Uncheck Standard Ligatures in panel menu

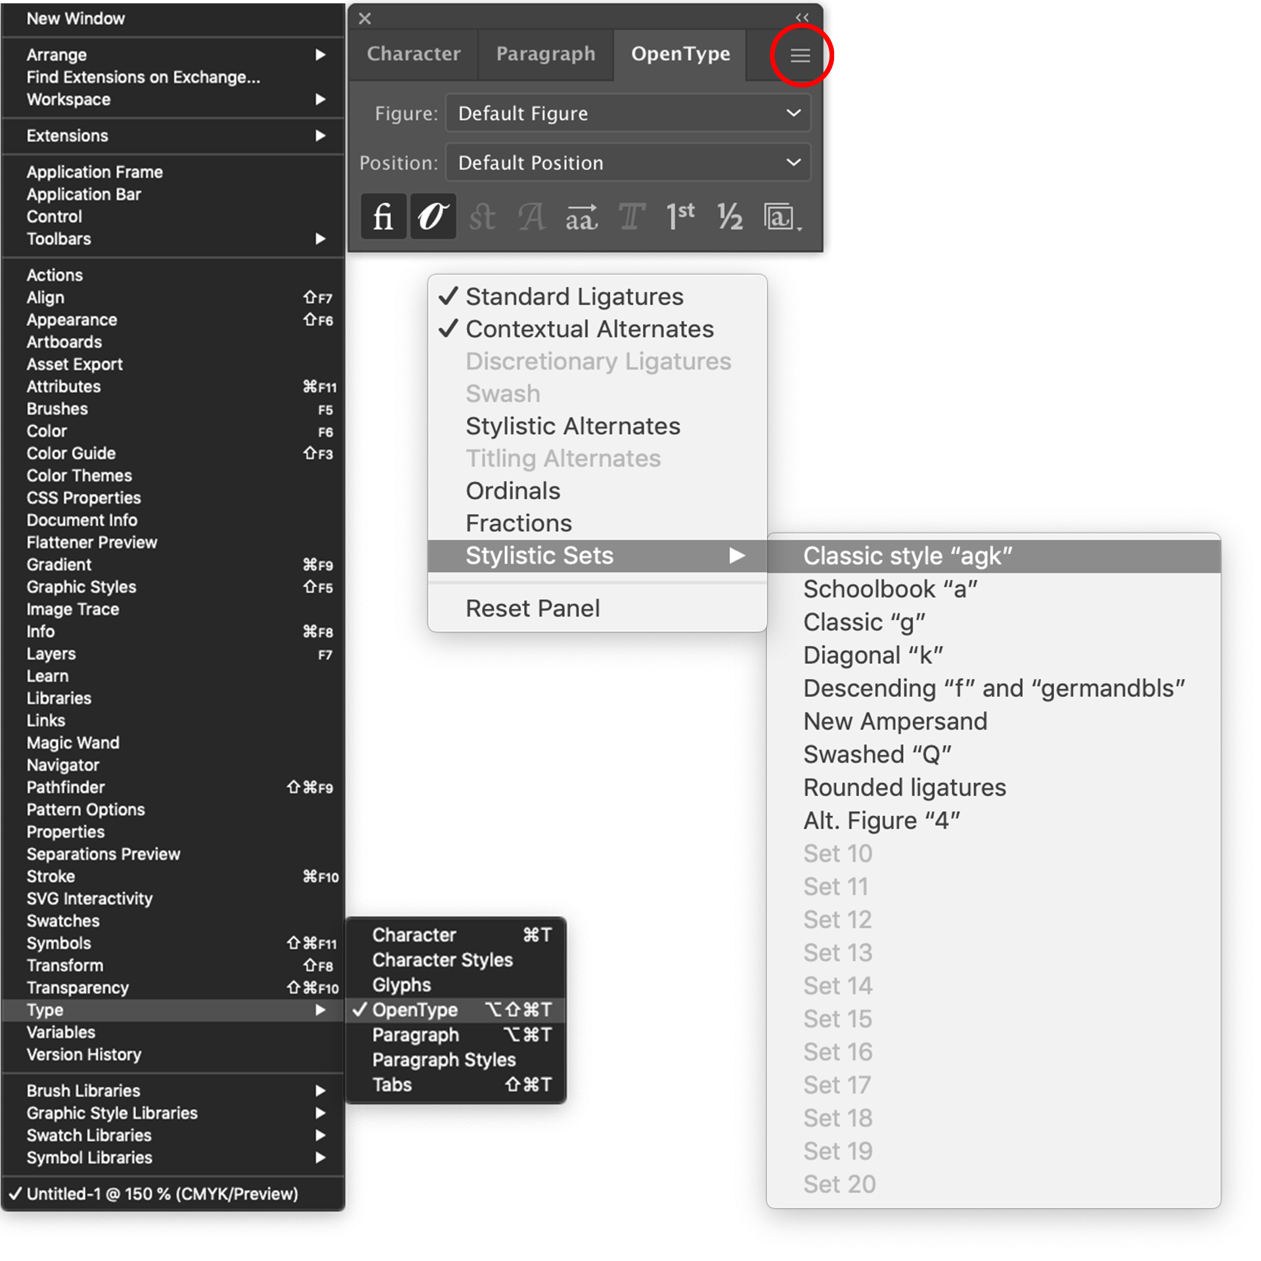tap(597, 297)
